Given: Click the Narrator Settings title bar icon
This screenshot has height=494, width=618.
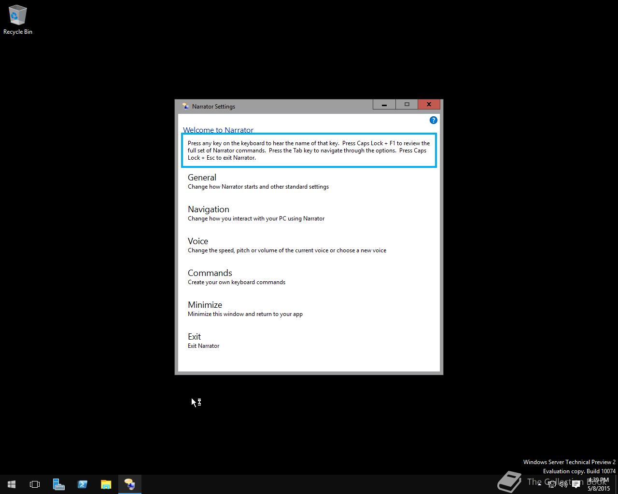Looking at the screenshot, I should coord(185,106).
